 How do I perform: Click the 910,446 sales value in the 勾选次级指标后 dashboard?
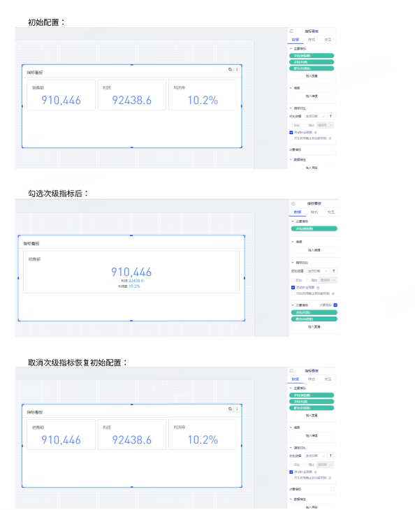[131, 272]
